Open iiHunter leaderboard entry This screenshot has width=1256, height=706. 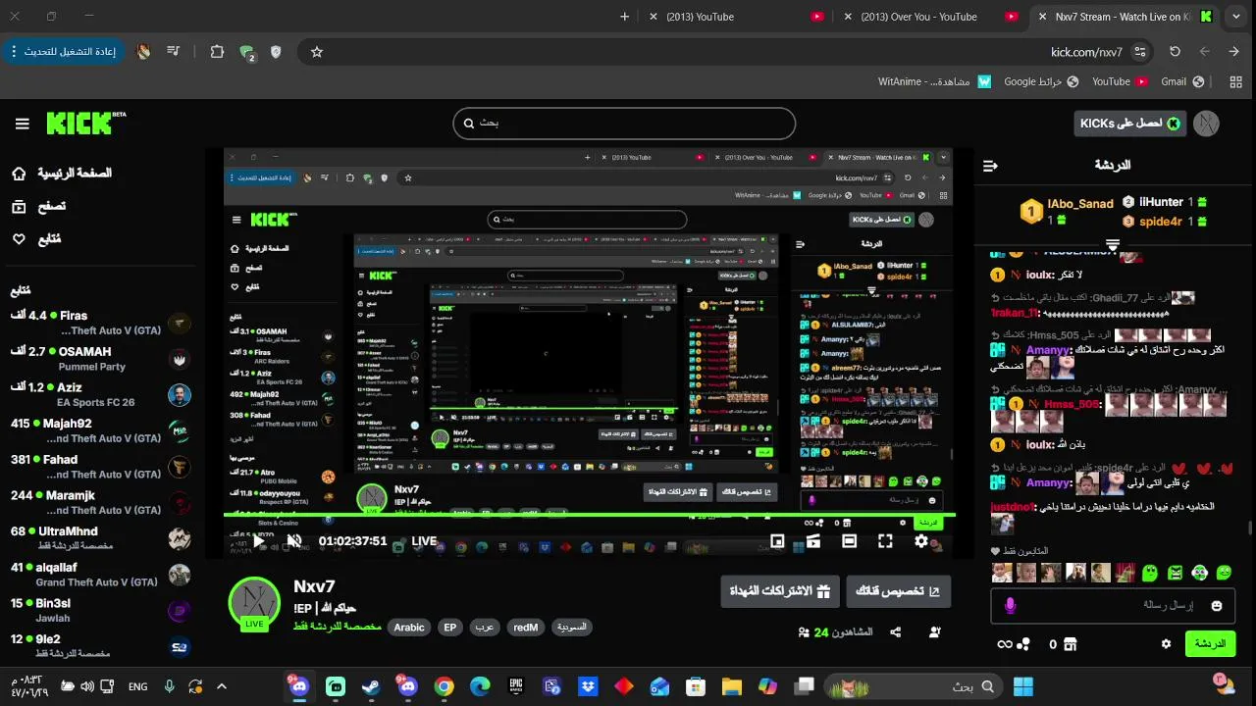[1165, 202]
